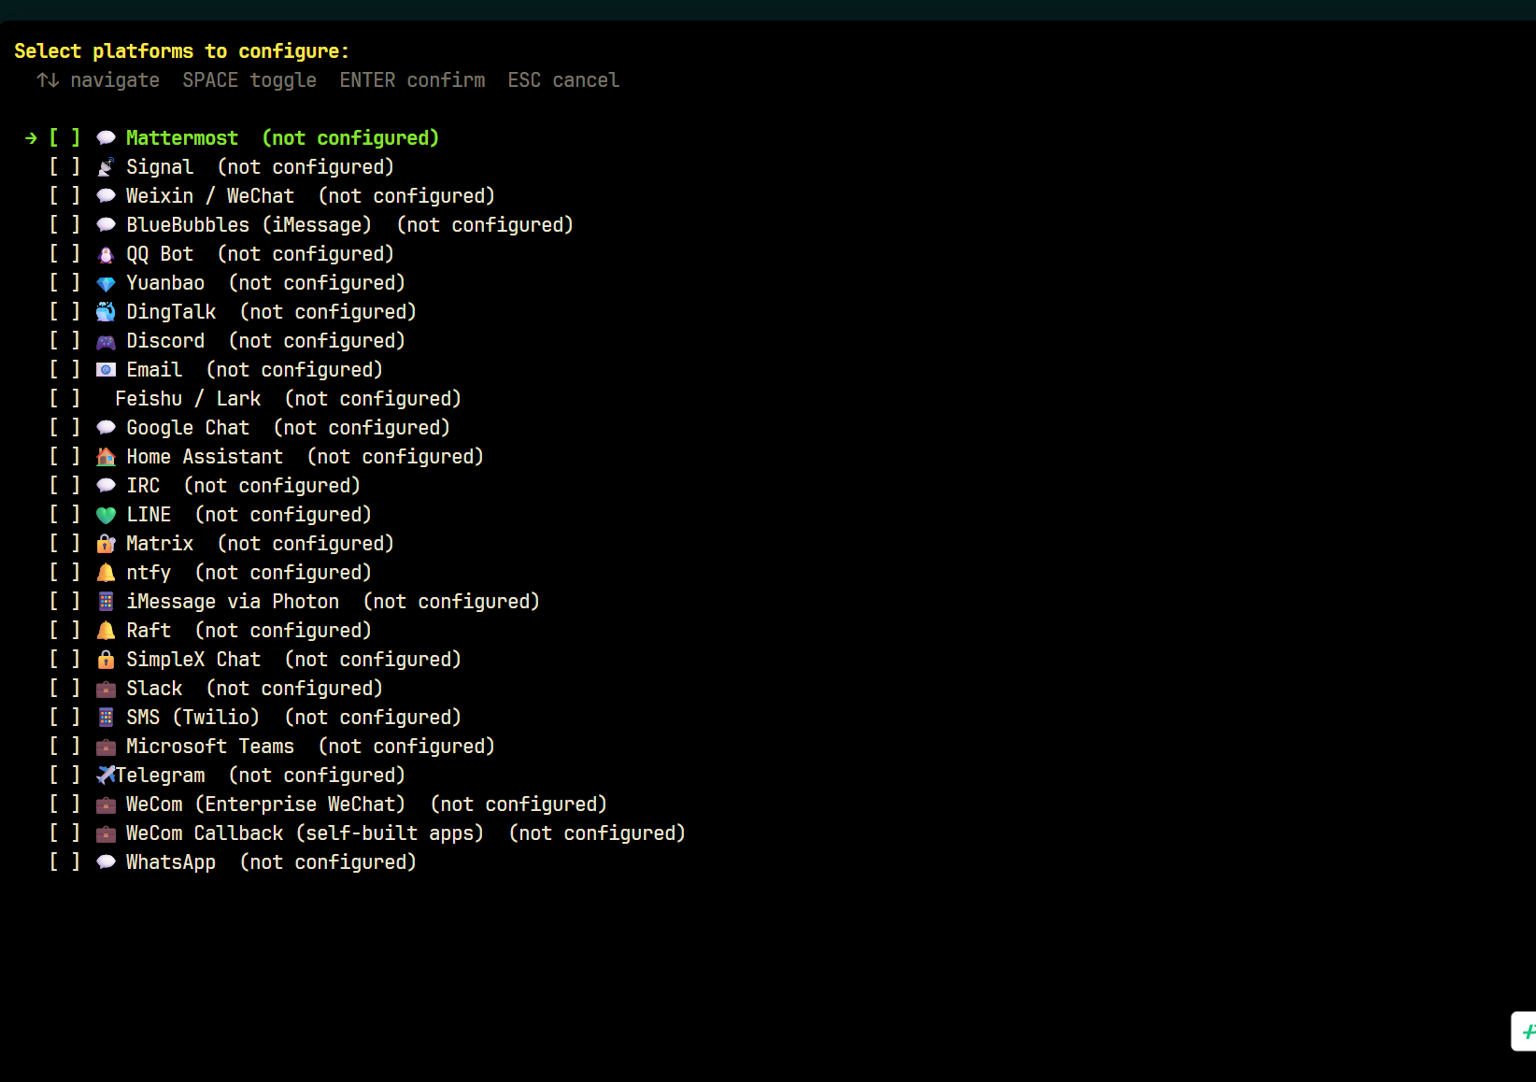Click the ENTER confirm hint
The image size is (1536, 1082).
pyautogui.click(x=412, y=80)
